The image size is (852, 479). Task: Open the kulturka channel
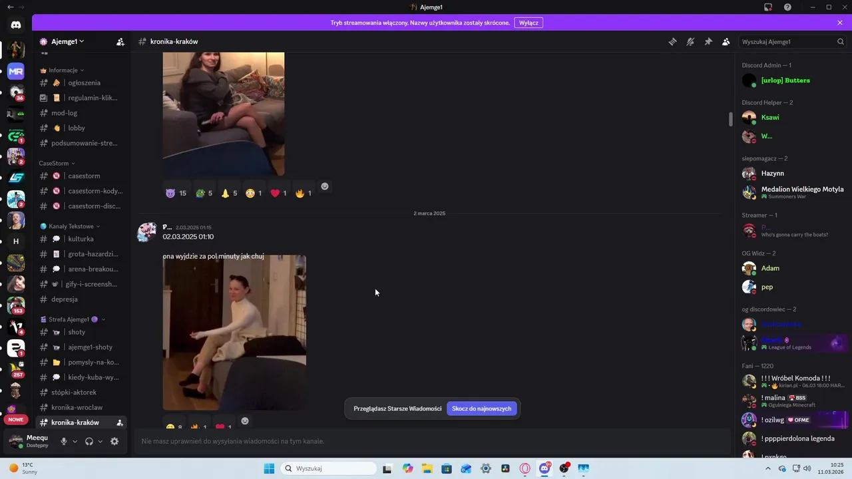point(81,239)
